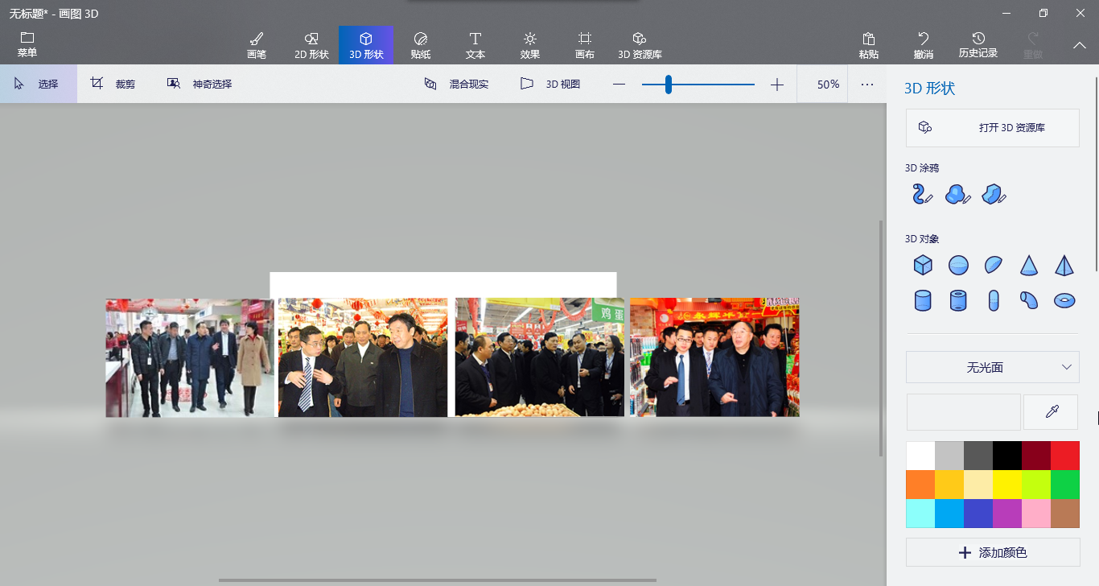Open the 画布 canvas tab
Screen dimensions: 1099x586
pos(585,46)
